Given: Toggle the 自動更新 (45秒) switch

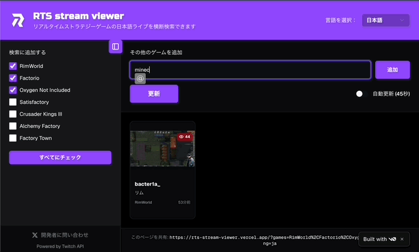Looking at the screenshot, I should tap(362, 94).
